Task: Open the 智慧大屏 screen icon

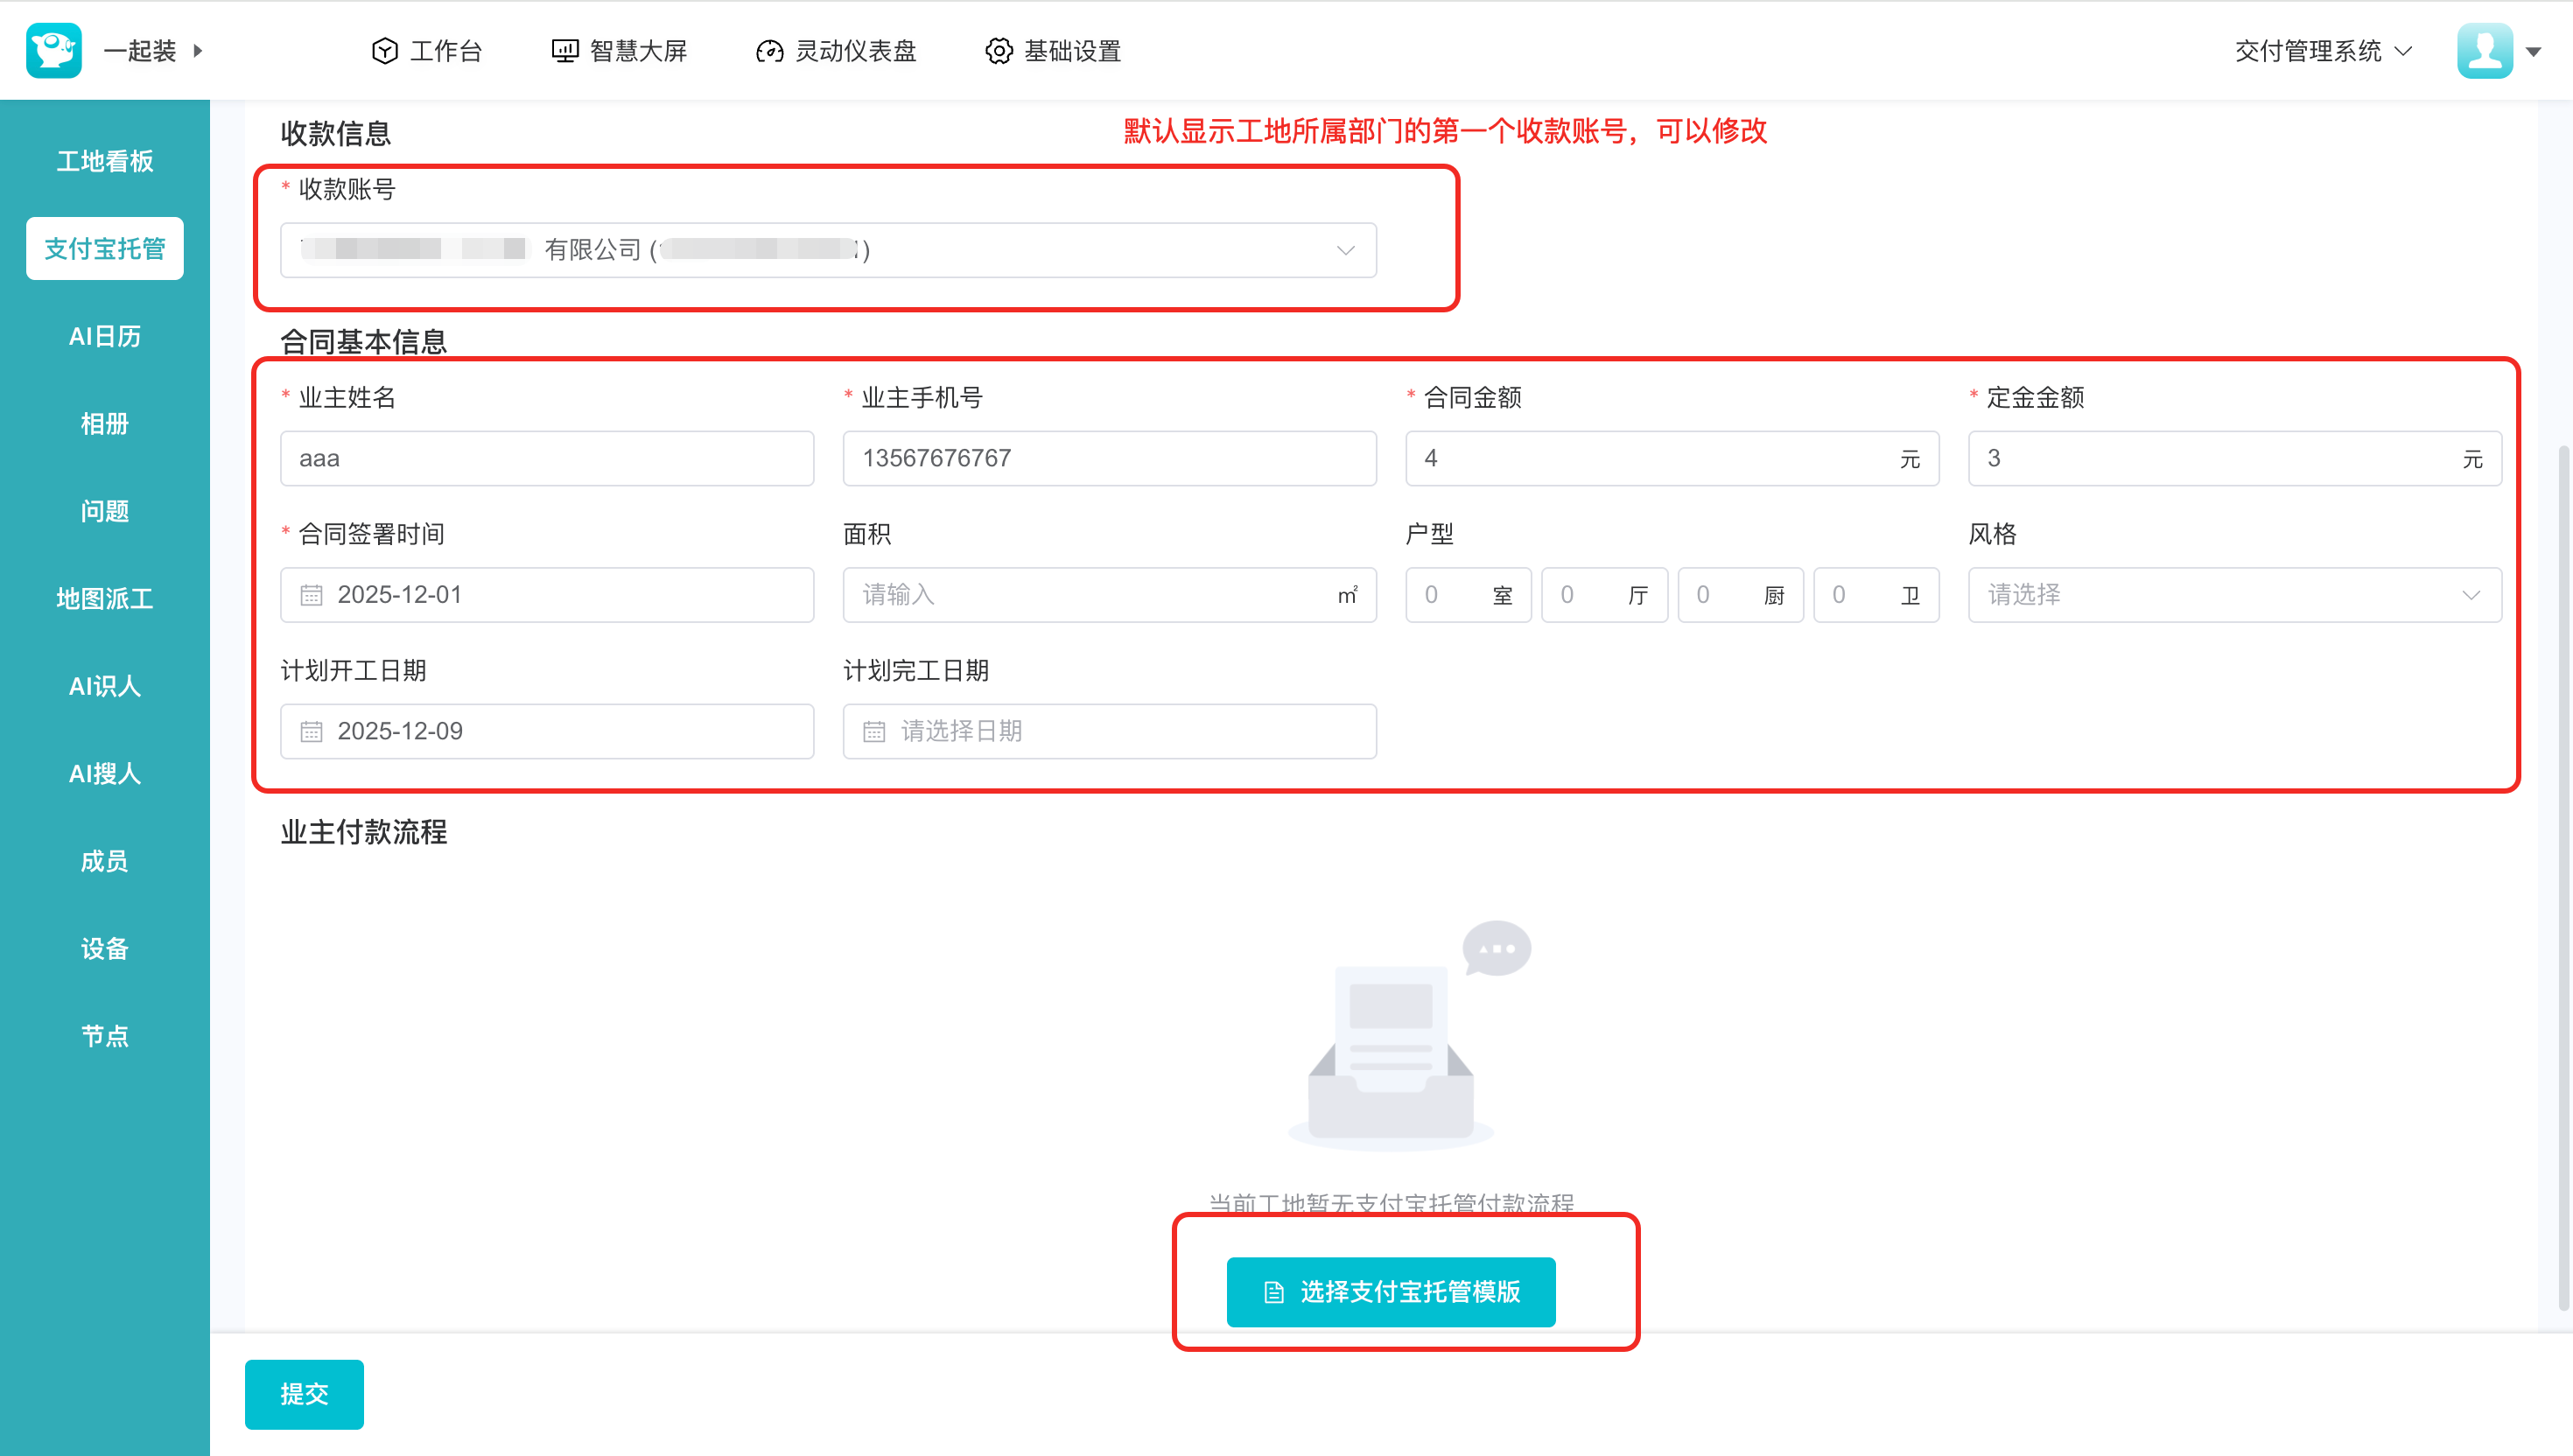Action: point(565,51)
